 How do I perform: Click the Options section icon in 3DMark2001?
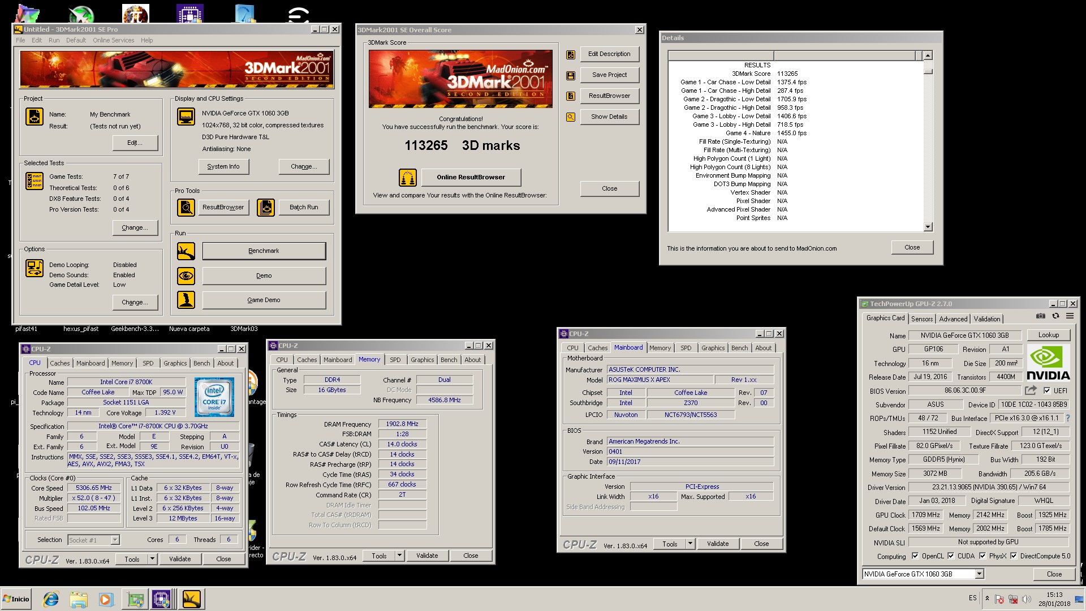click(35, 268)
